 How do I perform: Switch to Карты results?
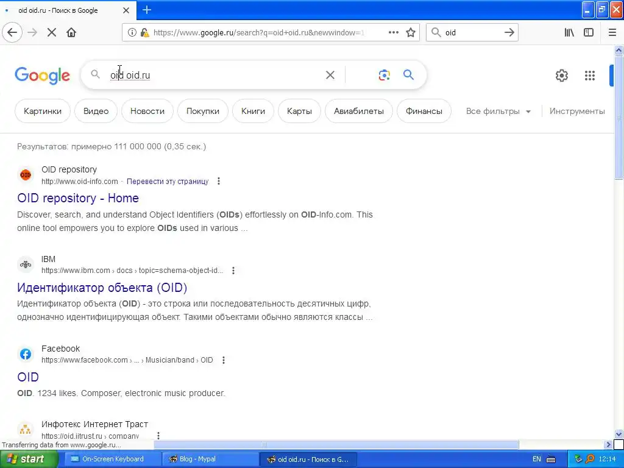299,111
